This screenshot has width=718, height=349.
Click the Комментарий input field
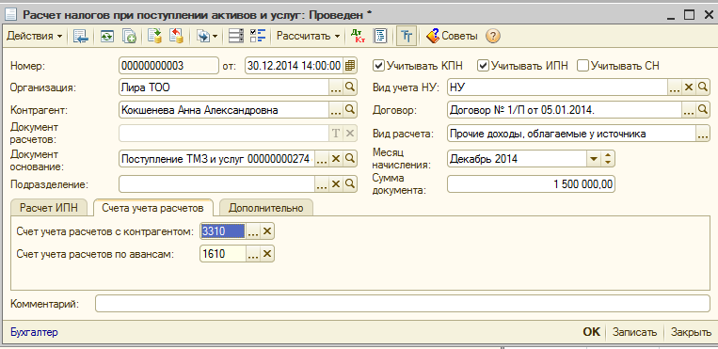[x=402, y=304]
